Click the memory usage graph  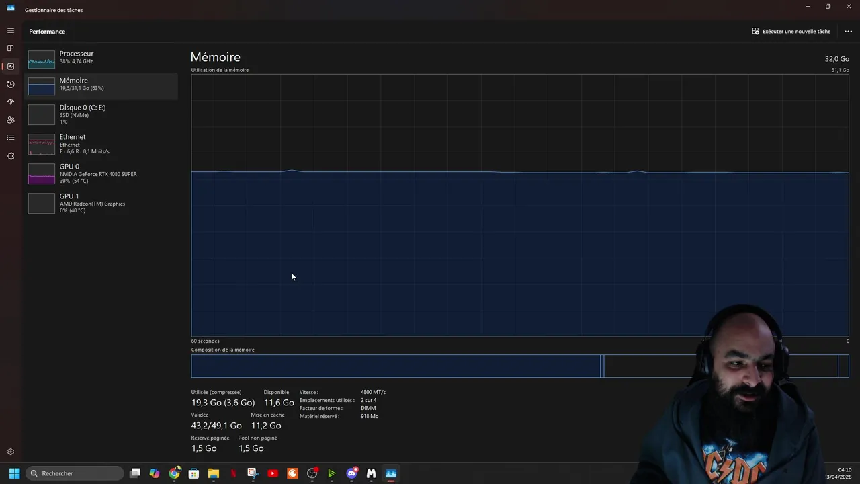click(x=520, y=205)
